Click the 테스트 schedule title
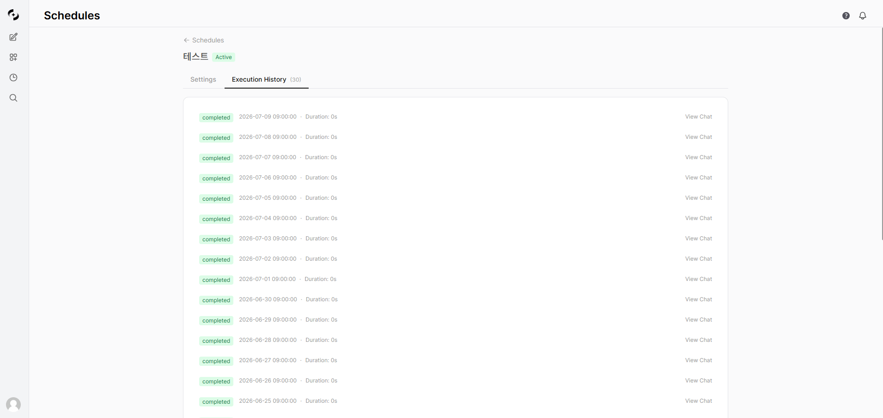 click(x=195, y=56)
